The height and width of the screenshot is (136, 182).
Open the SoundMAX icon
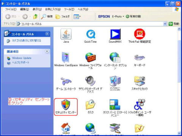115,34
